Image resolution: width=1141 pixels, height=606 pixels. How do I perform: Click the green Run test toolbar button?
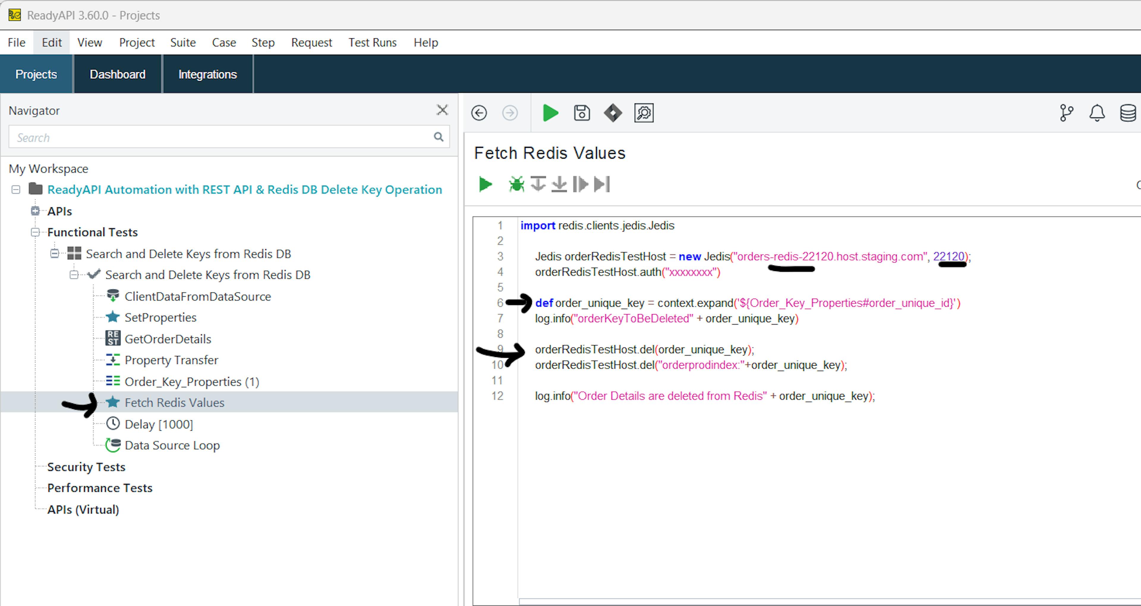point(550,113)
